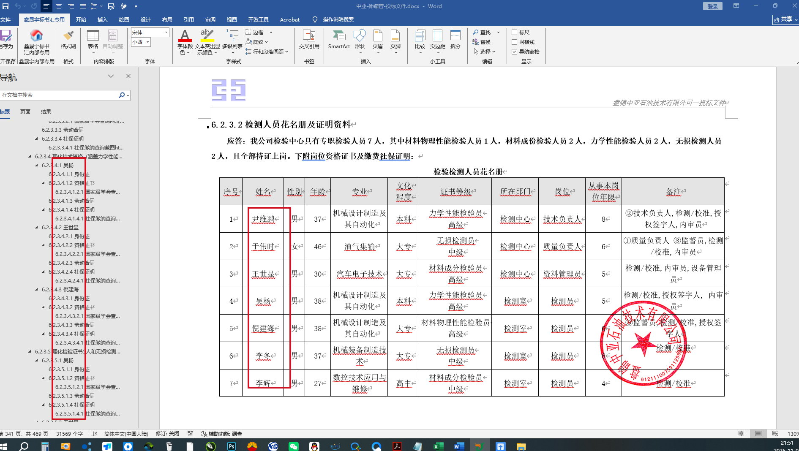Insert a 交叉引用 cross-reference
Screen dimensions: 799x451
point(309,40)
